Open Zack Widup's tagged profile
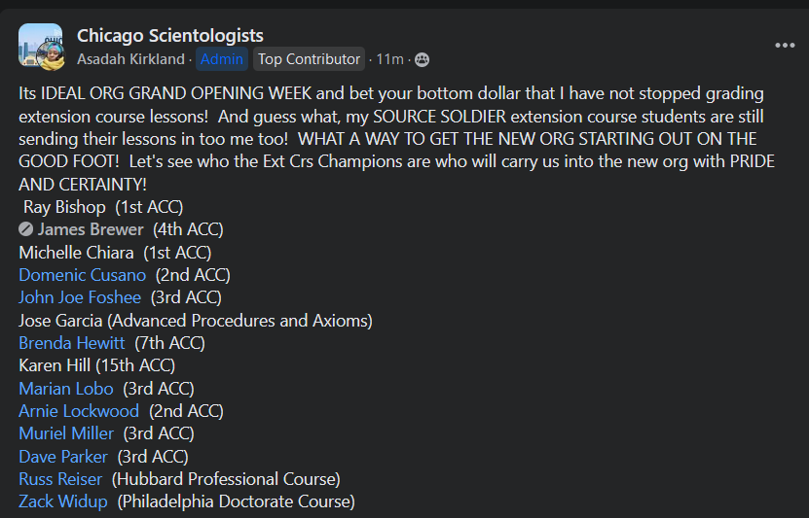 63,501
